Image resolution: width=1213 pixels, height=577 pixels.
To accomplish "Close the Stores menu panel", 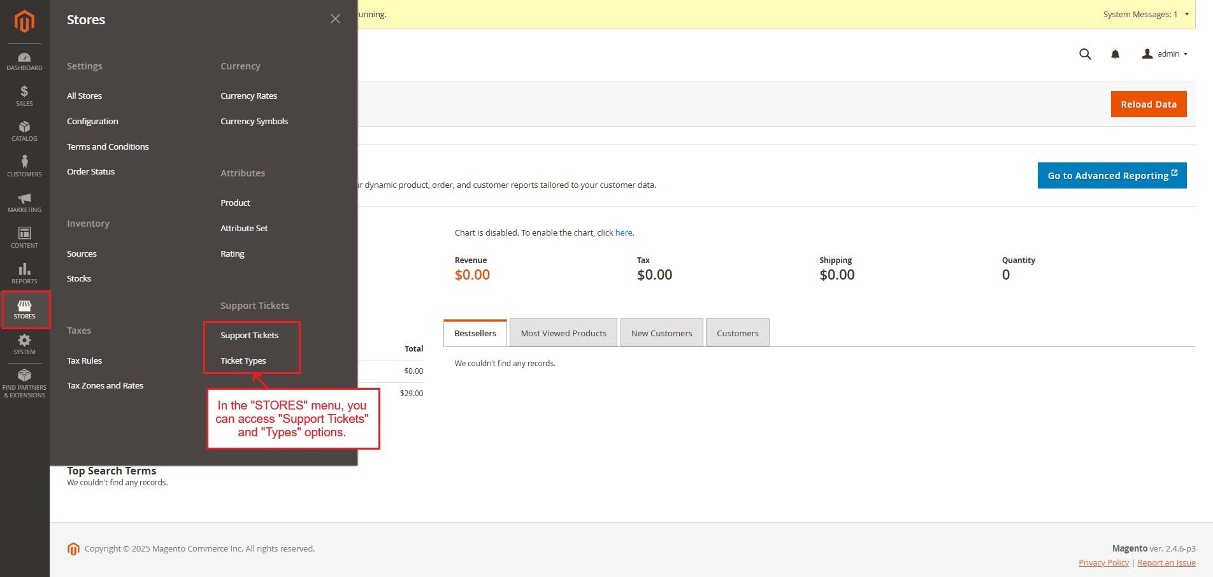I will tap(335, 19).
